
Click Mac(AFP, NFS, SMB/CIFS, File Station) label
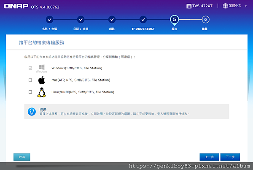[x=81, y=80]
